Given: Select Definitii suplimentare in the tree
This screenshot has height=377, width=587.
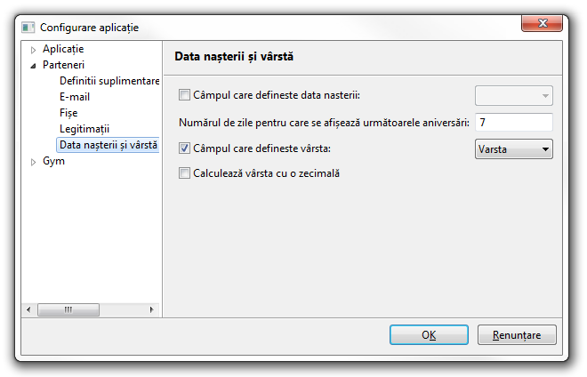Looking at the screenshot, I should click(x=109, y=81).
